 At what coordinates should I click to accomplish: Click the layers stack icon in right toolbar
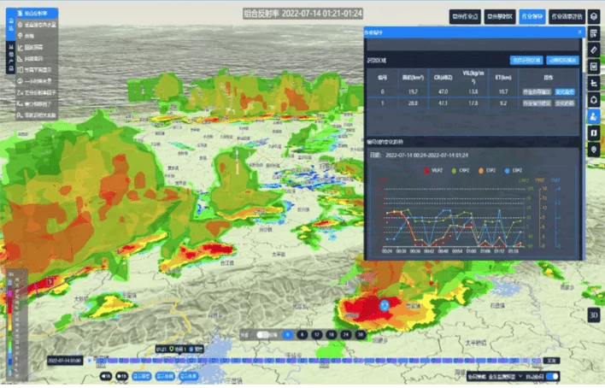pyautogui.click(x=594, y=15)
